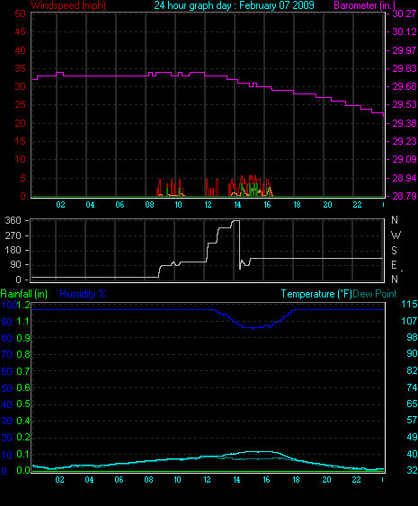The image size is (418, 506).
Task: Click the Dew Point legend label
Action: (x=375, y=294)
